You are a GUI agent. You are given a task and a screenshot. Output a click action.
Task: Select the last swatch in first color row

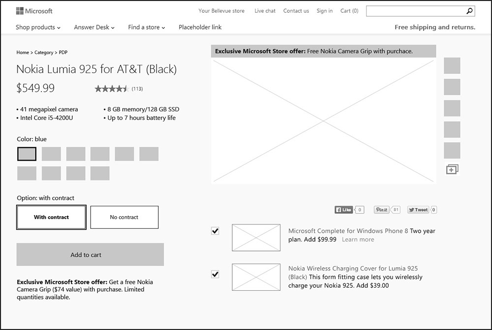(149, 154)
